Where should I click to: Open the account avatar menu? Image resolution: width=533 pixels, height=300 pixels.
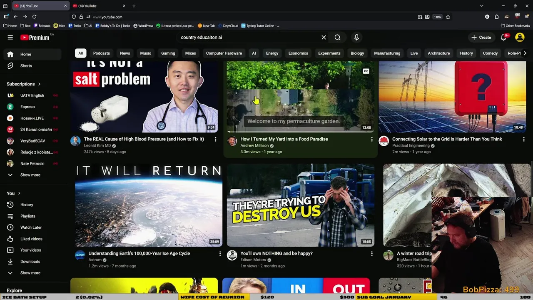pos(520,37)
